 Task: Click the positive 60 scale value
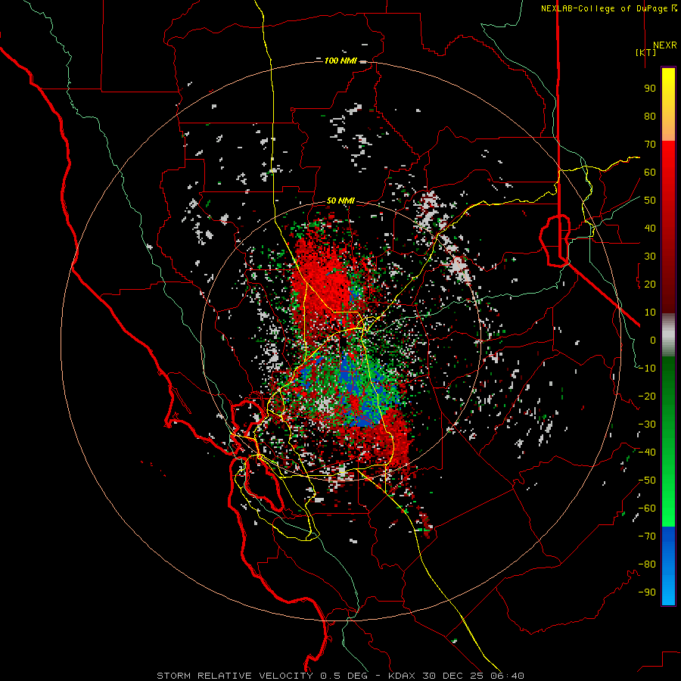[650, 172]
